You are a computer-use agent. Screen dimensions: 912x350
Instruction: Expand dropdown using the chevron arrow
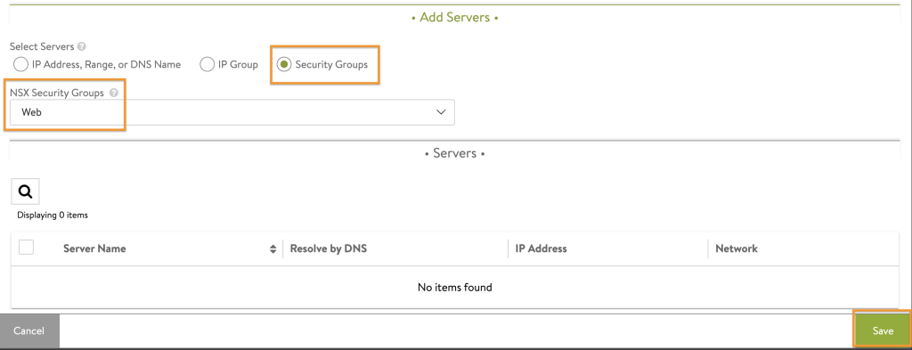point(441,112)
